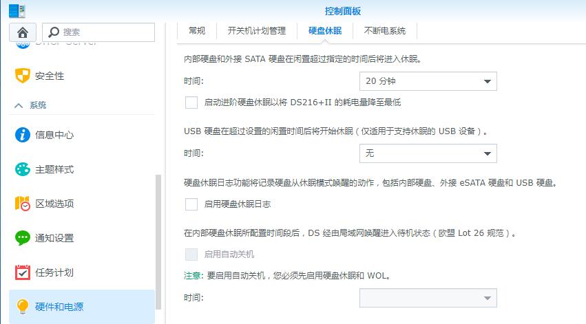This screenshot has width=586, height=324.
Task: Enable 启动进阶硬盘休眠 checkbox
Action: tap(191, 102)
